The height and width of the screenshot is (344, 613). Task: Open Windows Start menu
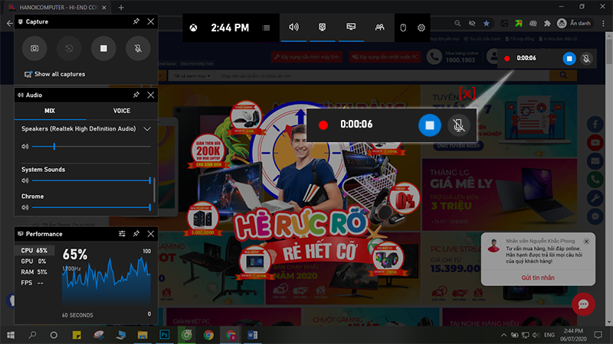(x=11, y=335)
